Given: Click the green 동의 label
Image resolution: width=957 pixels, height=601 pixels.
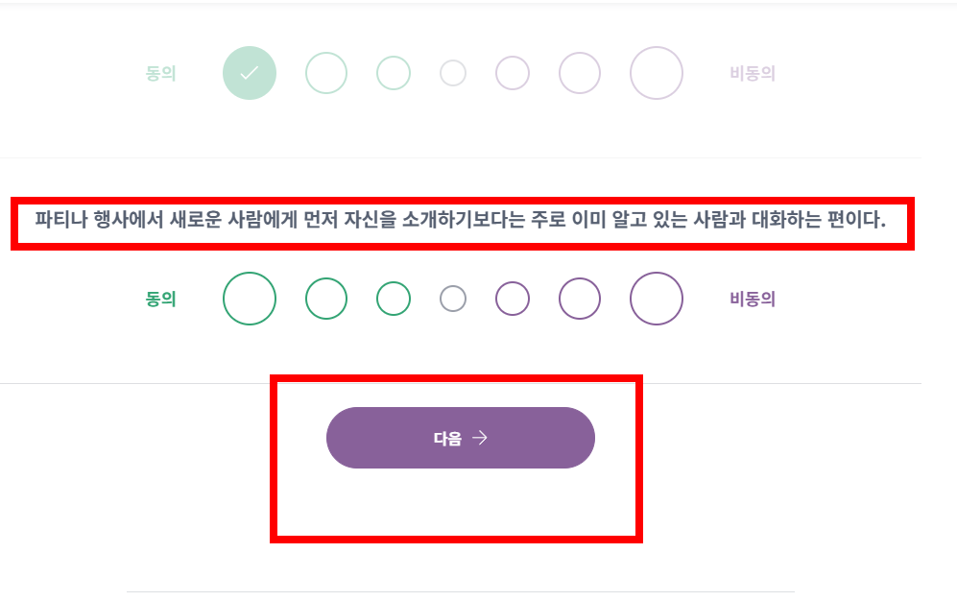Looking at the screenshot, I should click(x=160, y=298).
